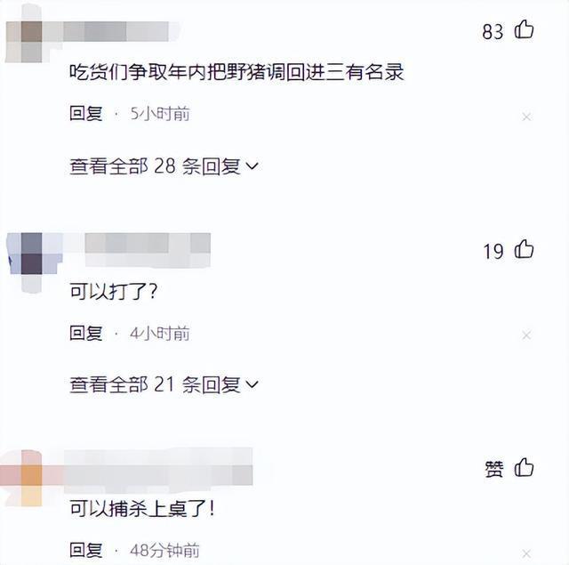
Task: Like the comment with 83 likes
Action: tap(524, 29)
